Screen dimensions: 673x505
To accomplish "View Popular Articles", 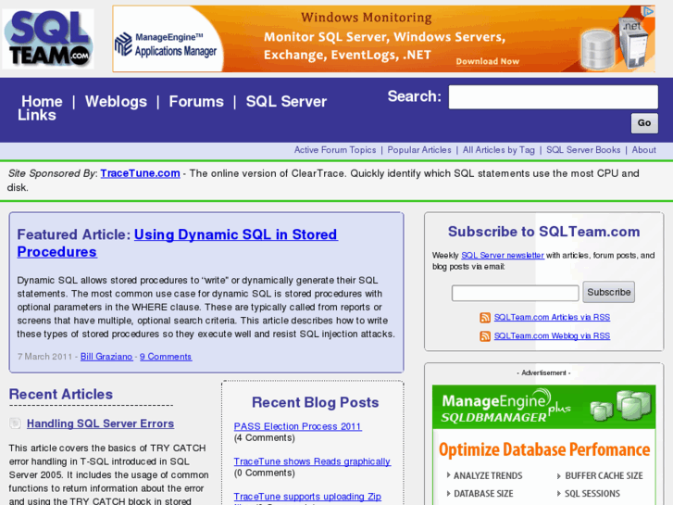I will pyautogui.click(x=419, y=150).
